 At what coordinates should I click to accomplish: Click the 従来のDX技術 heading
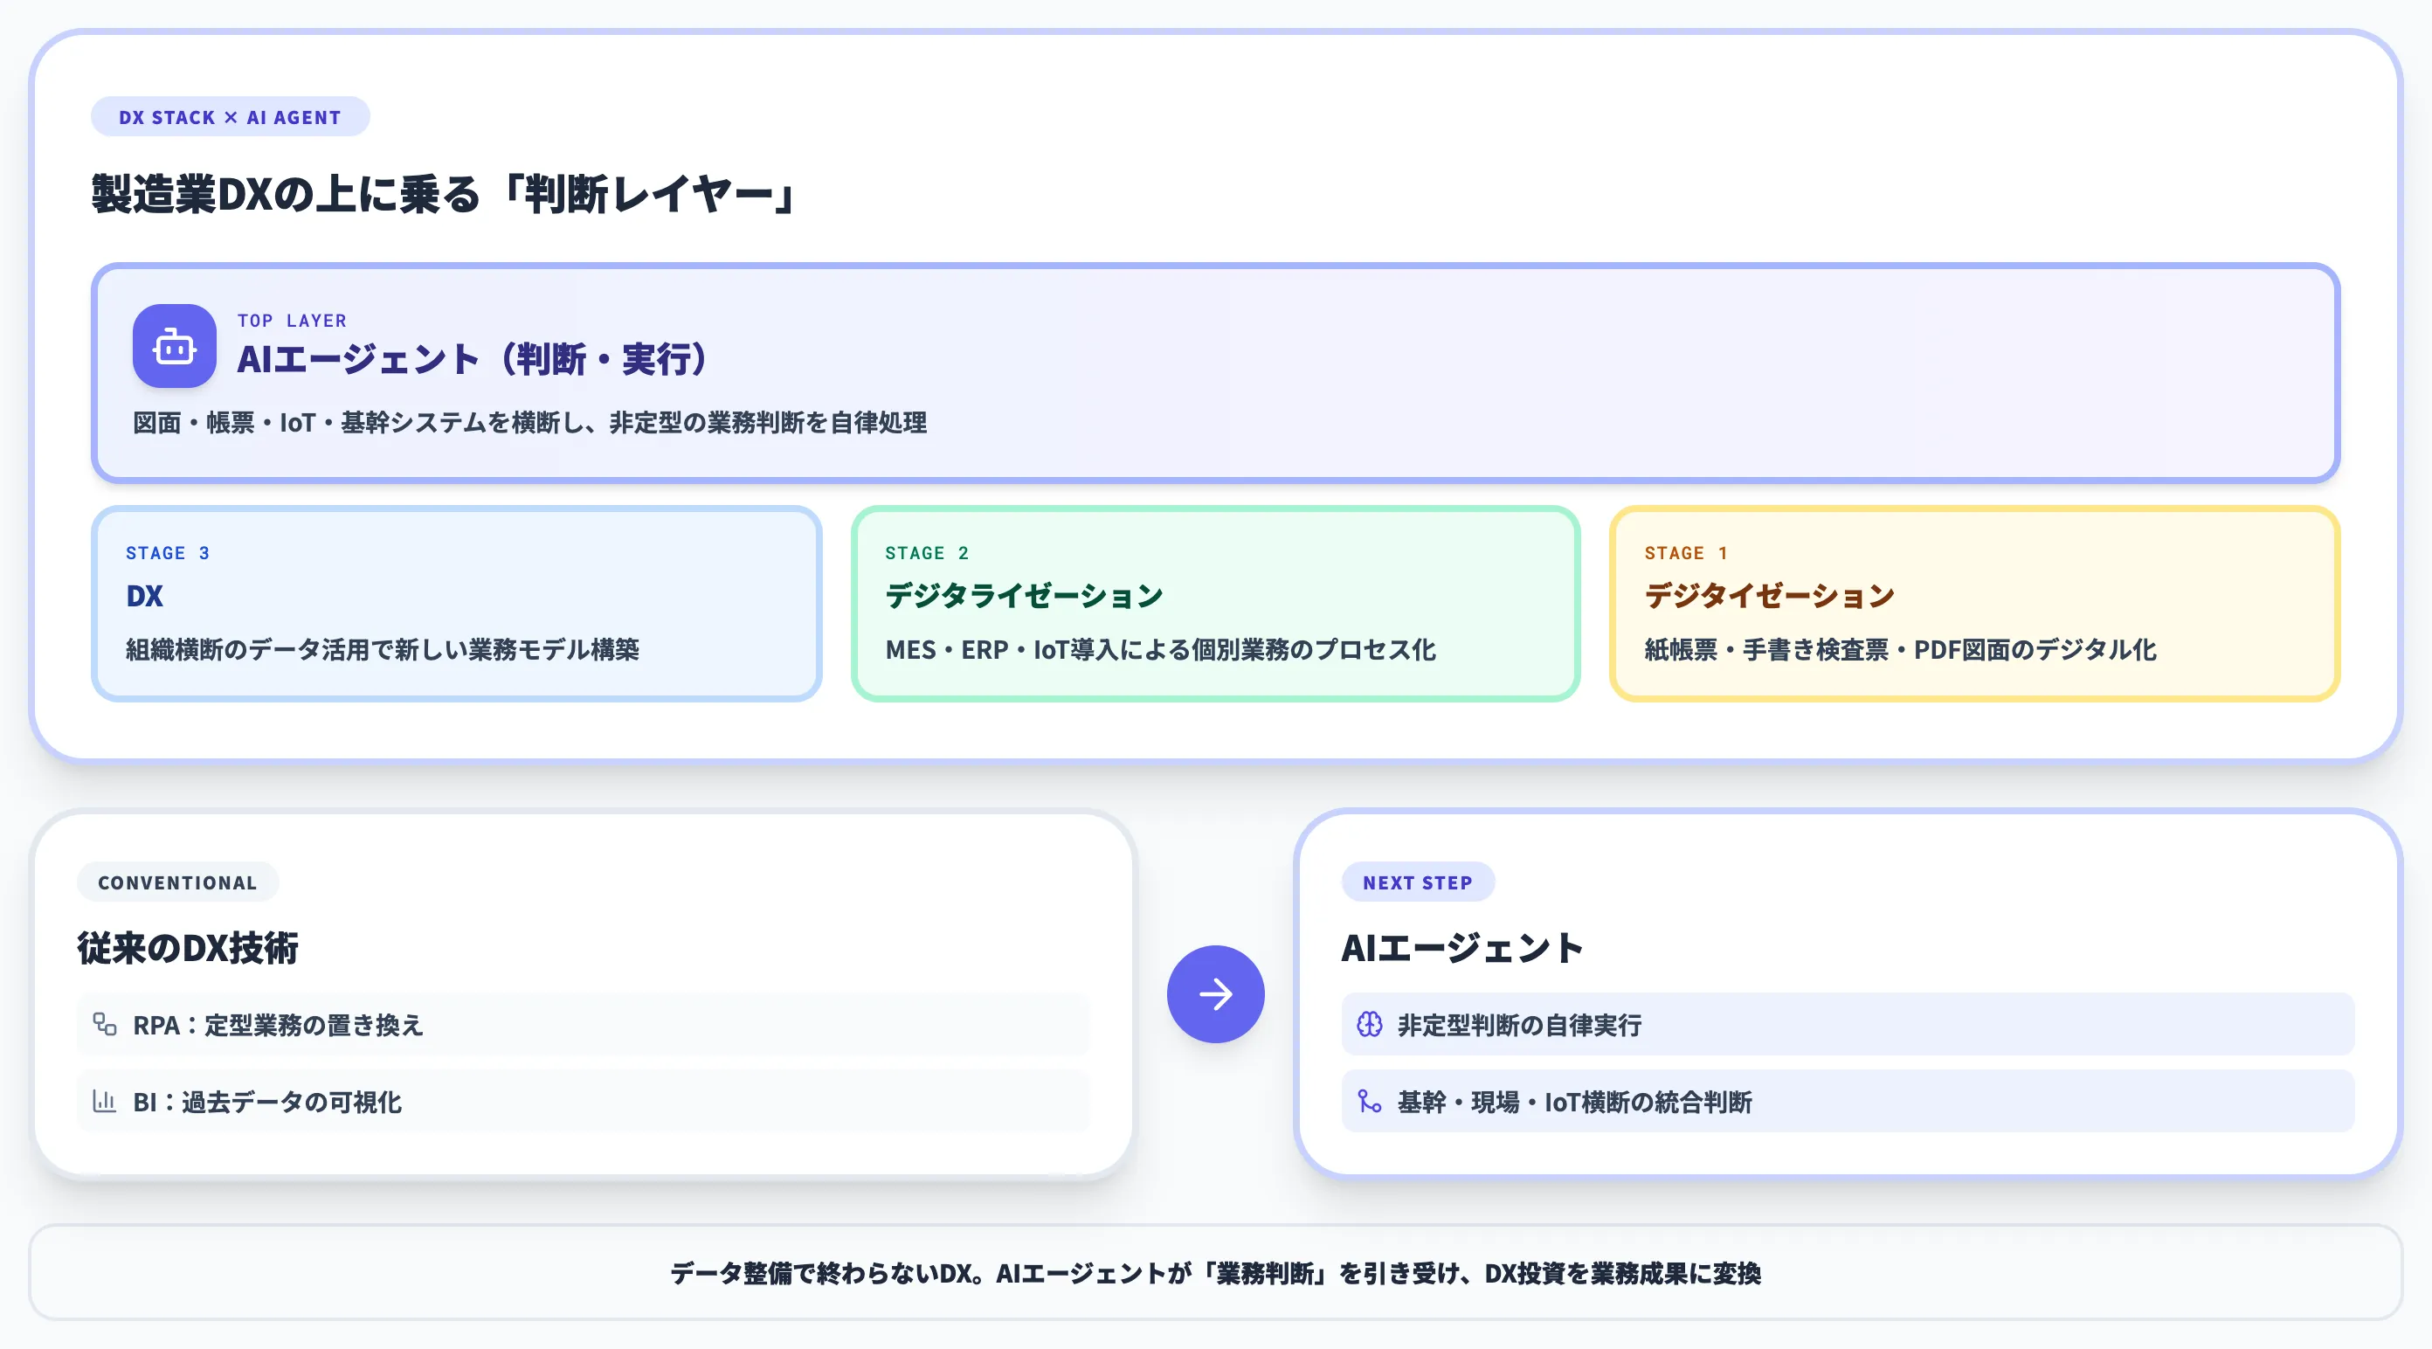point(190,950)
